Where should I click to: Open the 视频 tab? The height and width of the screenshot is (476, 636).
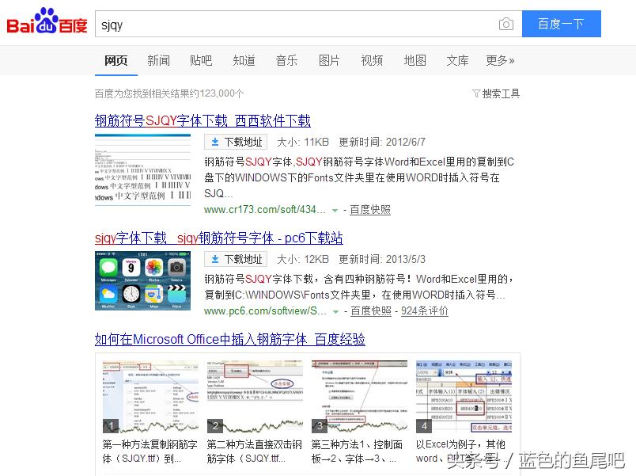pyautogui.click(x=372, y=60)
